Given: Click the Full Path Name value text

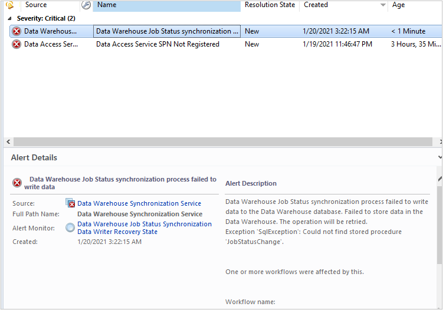Looking at the screenshot, I should coord(140,214).
